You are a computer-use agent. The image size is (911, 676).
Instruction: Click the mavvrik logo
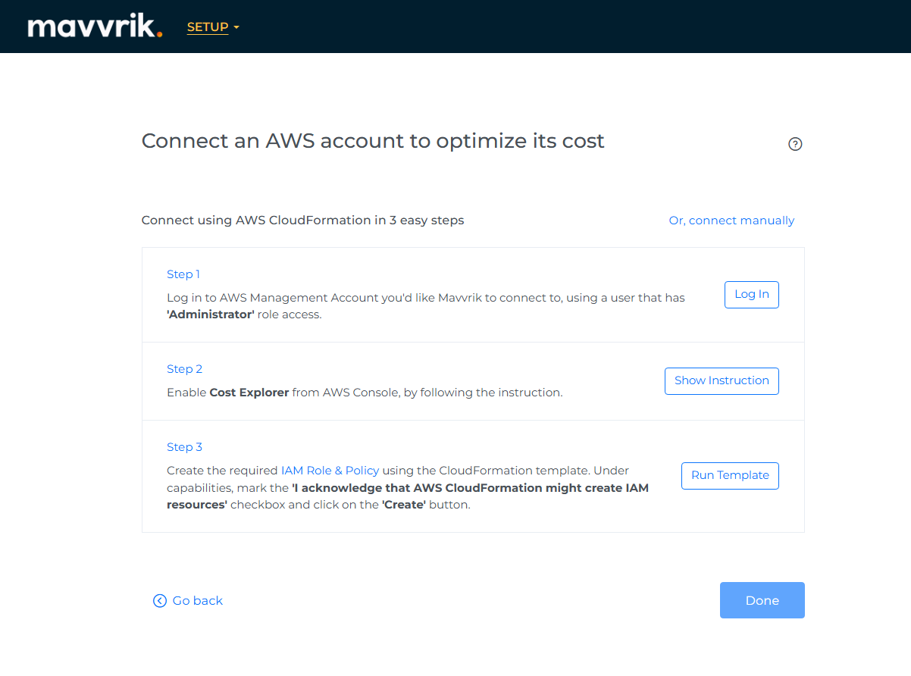pos(95,27)
